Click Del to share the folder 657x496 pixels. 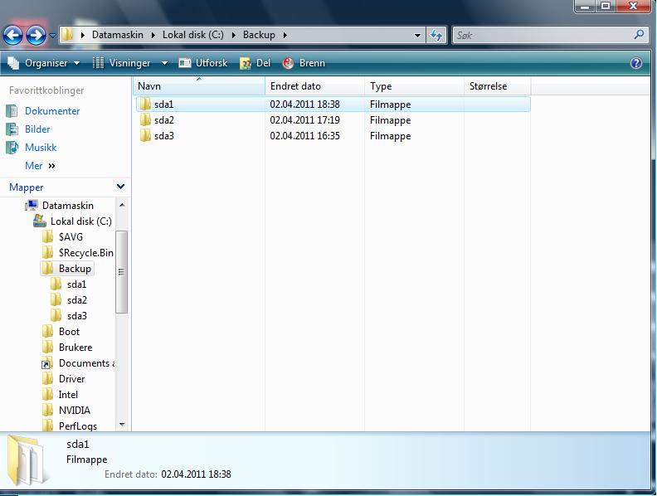pos(255,63)
